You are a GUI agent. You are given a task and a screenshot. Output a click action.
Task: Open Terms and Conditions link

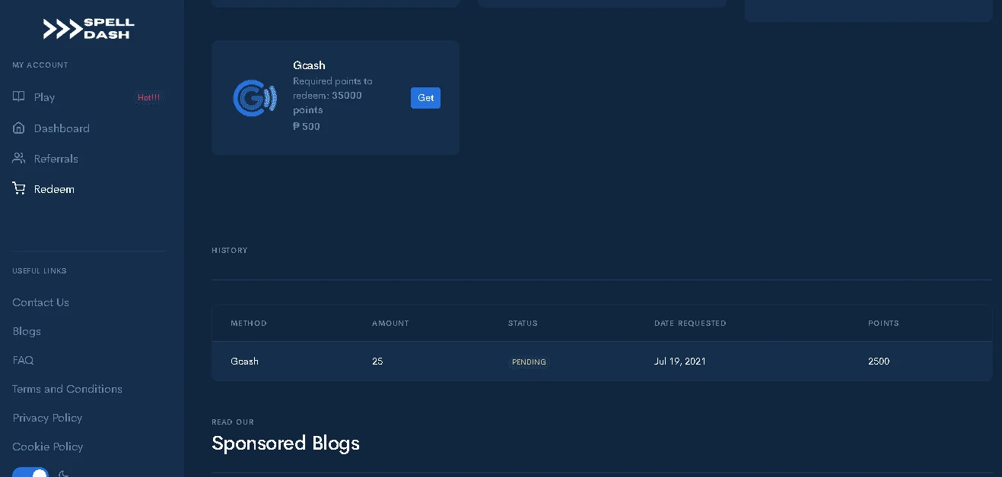[x=67, y=389]
